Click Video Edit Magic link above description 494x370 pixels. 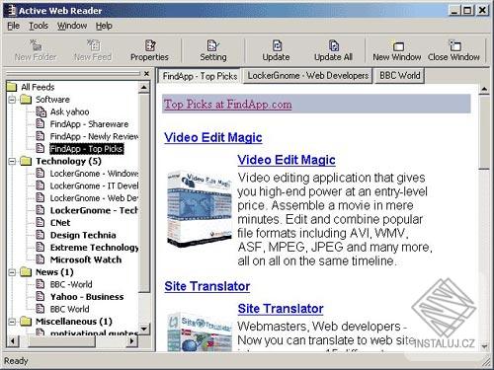[287, 160]
